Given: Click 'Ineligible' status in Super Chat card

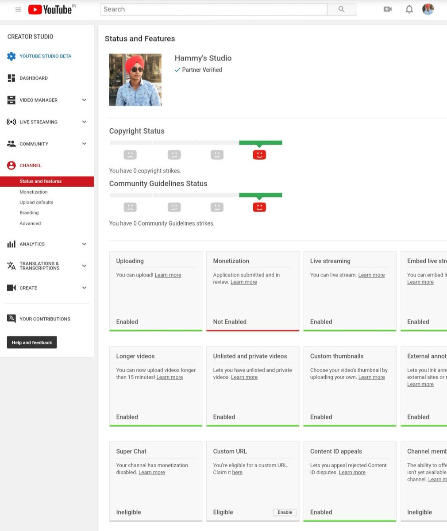Looking at the screenshot, I should (x=128, y=512).
